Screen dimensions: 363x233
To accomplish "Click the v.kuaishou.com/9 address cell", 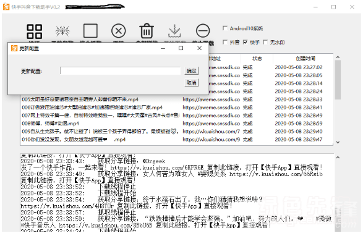I will tap(211, 140).
